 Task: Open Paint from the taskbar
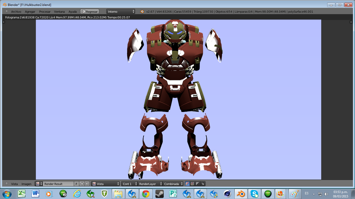click(295, 194)
